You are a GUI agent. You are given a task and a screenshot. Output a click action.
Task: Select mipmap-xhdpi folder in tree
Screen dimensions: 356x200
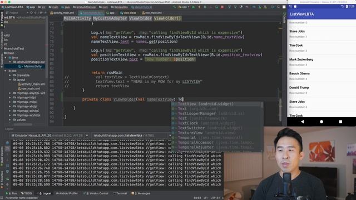[26, 106]
